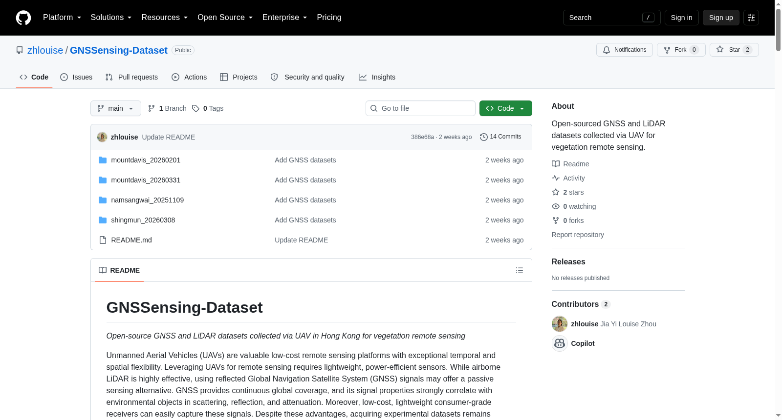Open the Security and quality tab

pyautogui.click(x=307, y=77)
